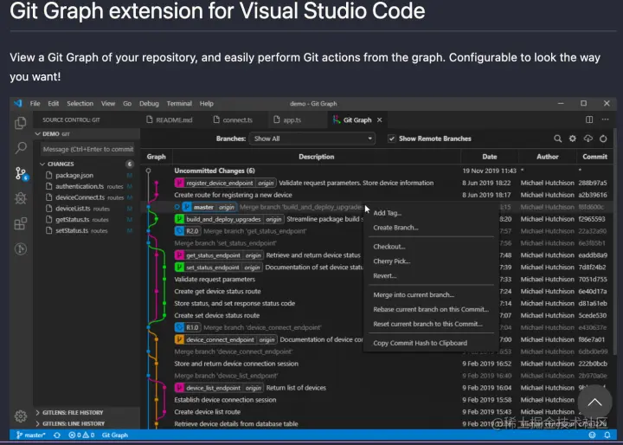The image size is (623, 445).
Task: Choose Checkout... from context menu
Action: coord(431,247)
